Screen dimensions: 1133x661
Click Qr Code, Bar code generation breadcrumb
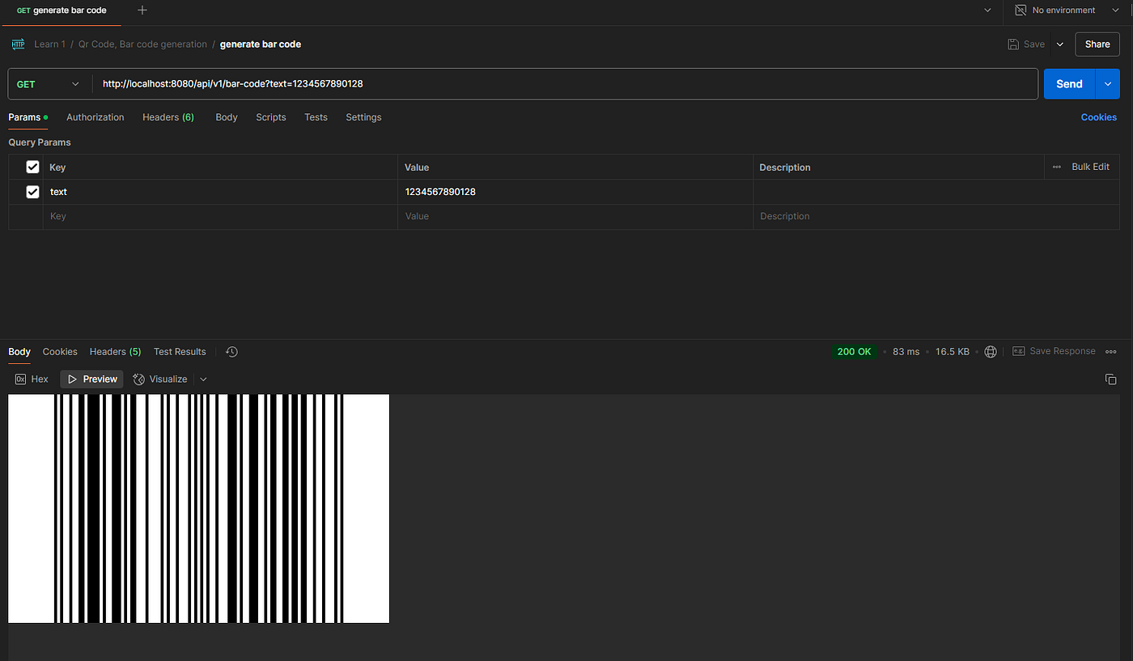point(142,44)
